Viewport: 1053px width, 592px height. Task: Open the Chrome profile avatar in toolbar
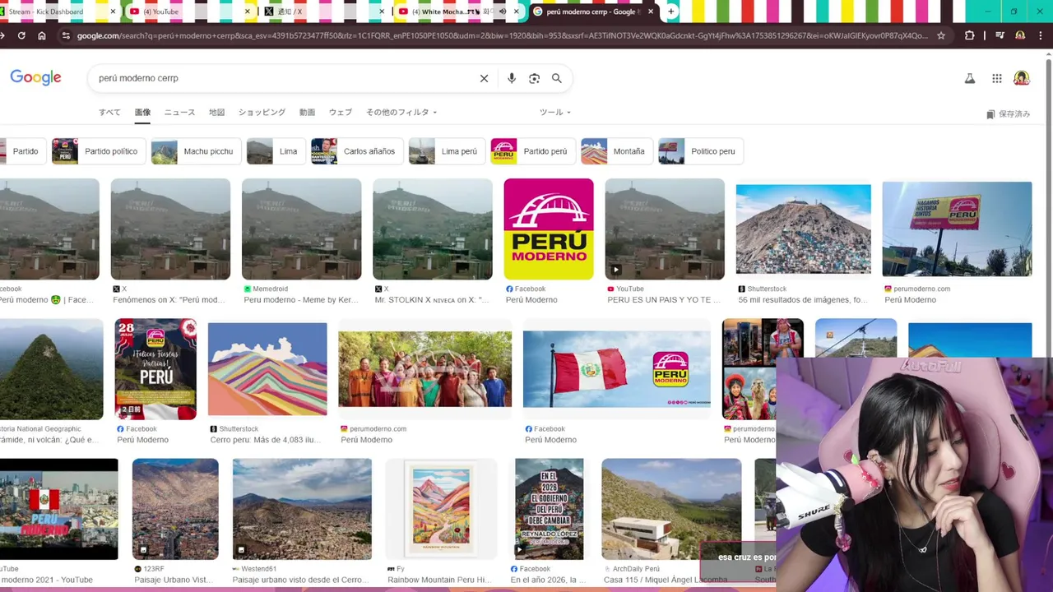pyautogui.click(x=1020, y=35)
